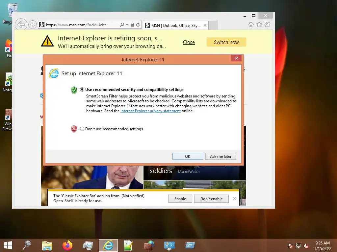Launch Firefox from the taskbar
Viewport: 337px width, 252px height.
click(x=67, y=245)
